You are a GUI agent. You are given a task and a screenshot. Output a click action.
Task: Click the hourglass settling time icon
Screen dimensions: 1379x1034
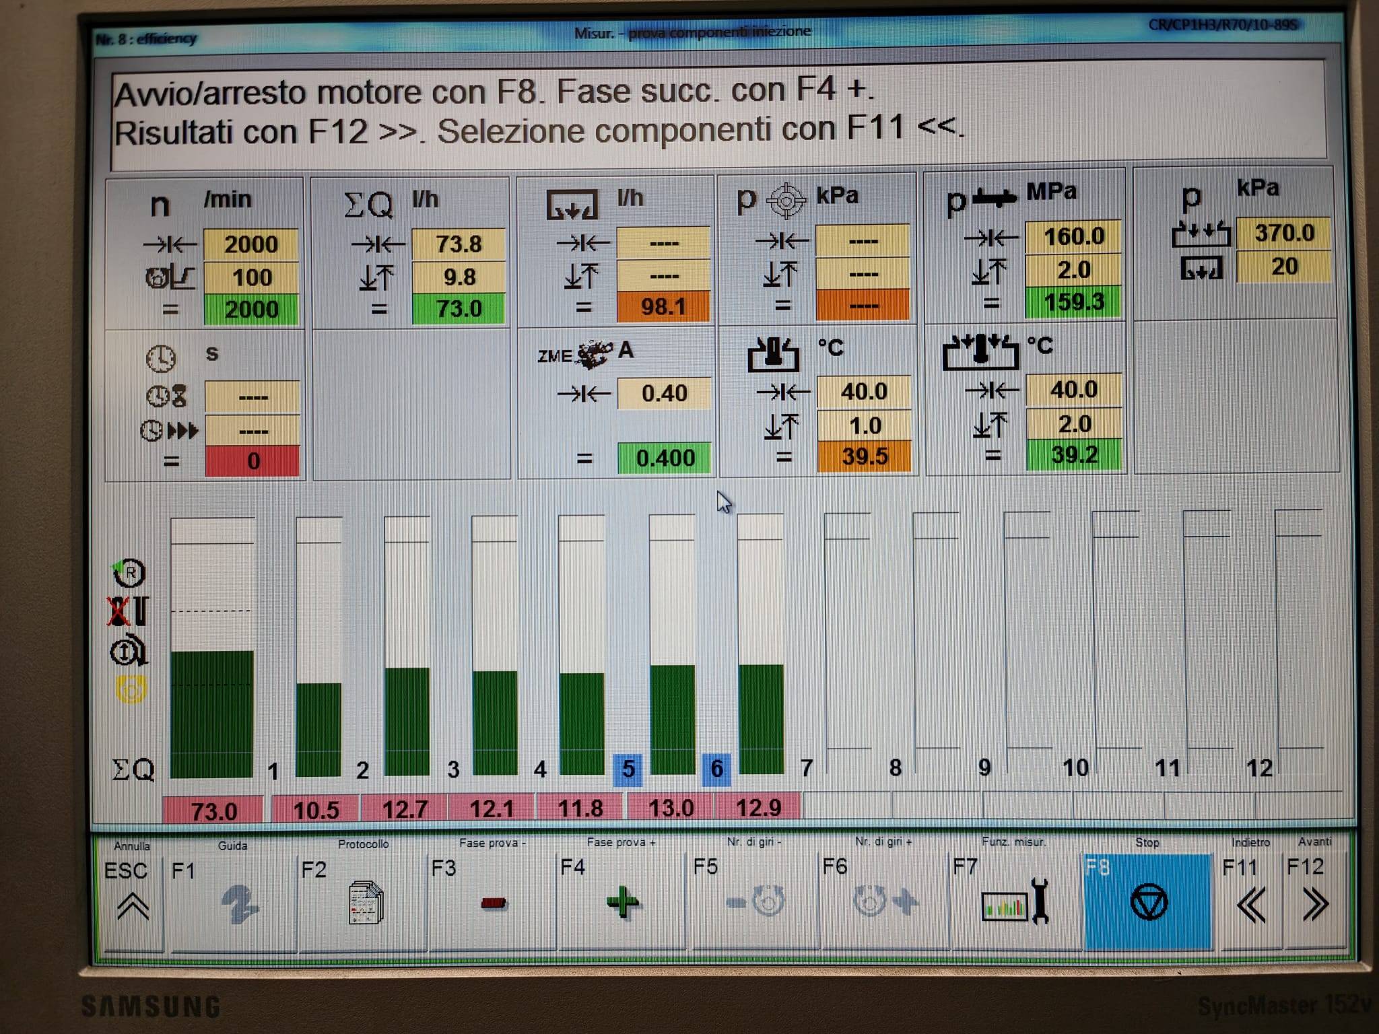(166, 395)
